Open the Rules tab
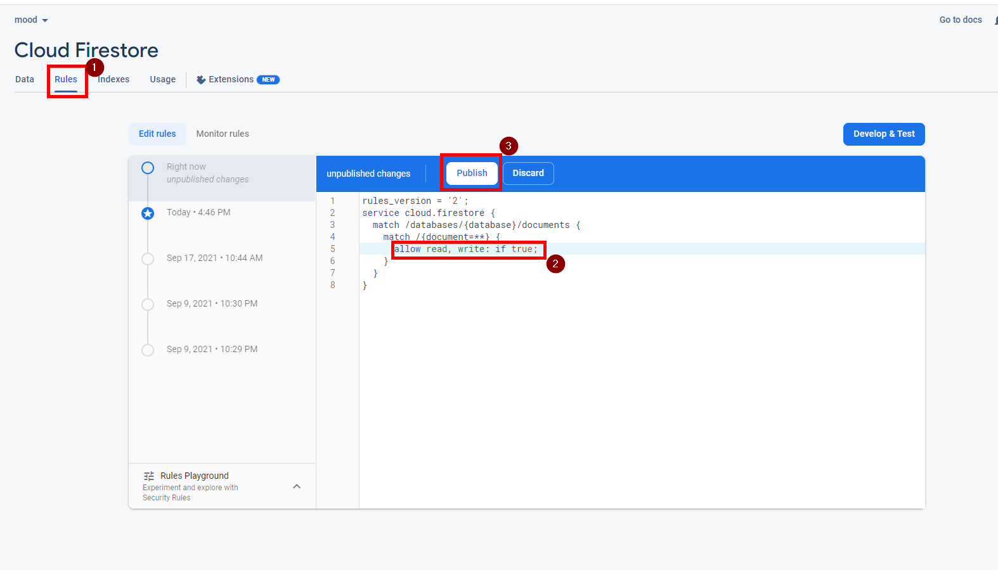998x570 pixels. point(66,80)
